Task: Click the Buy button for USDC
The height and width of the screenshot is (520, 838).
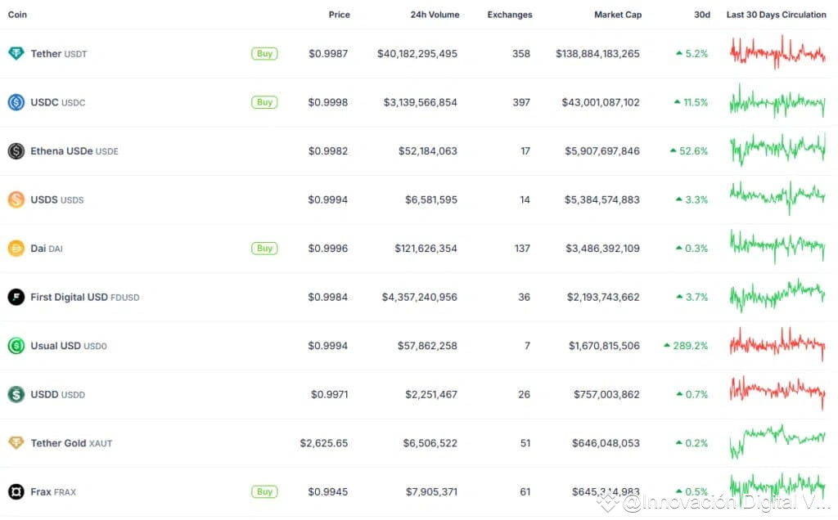Action: click(264, 102)
